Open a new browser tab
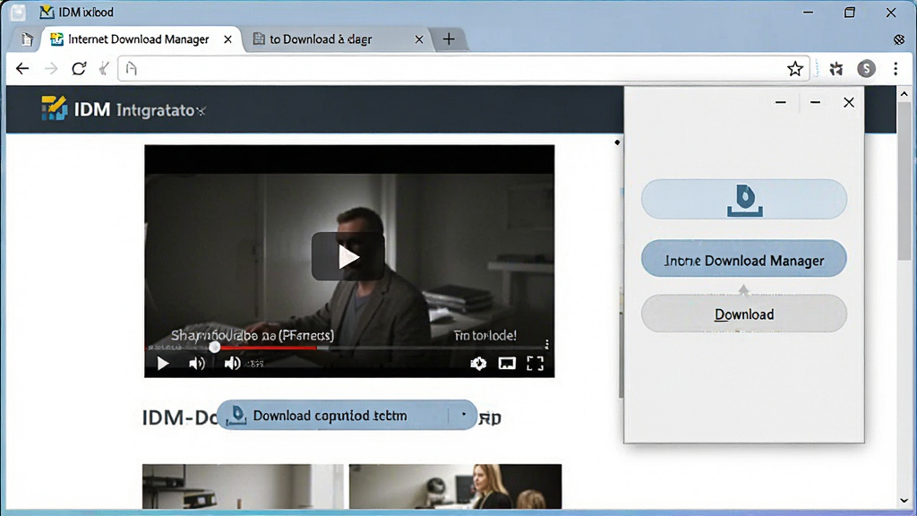The height and width of the screenshot is (516, 917). (x=449, y=39)
